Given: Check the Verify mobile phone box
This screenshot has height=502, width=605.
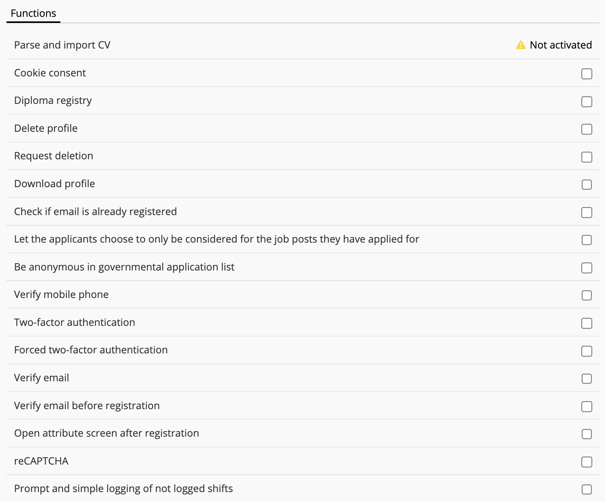Looking at the screenshot, I should [587, 295].
